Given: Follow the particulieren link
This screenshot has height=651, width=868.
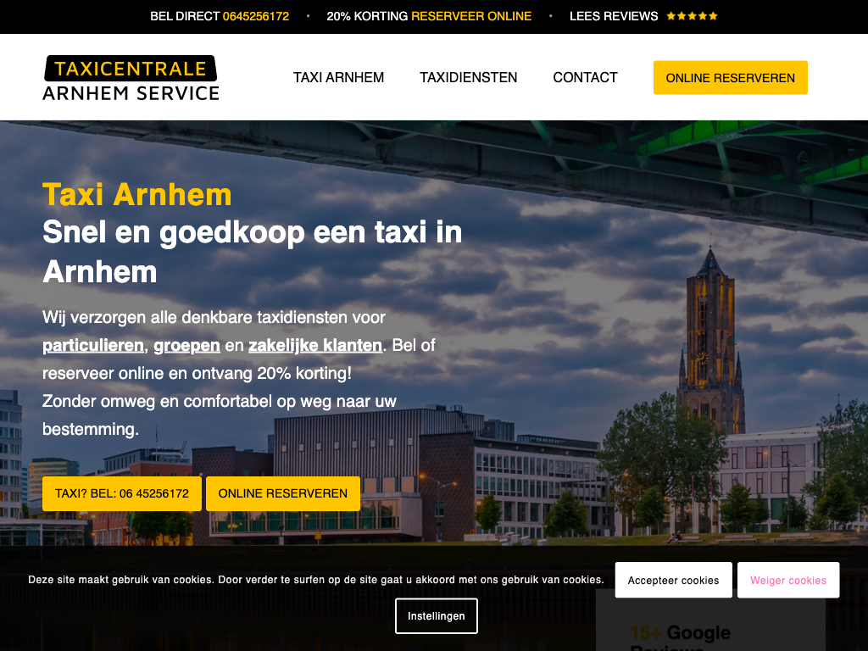Looking at the screenshot, I should click(x=93, y=346).
